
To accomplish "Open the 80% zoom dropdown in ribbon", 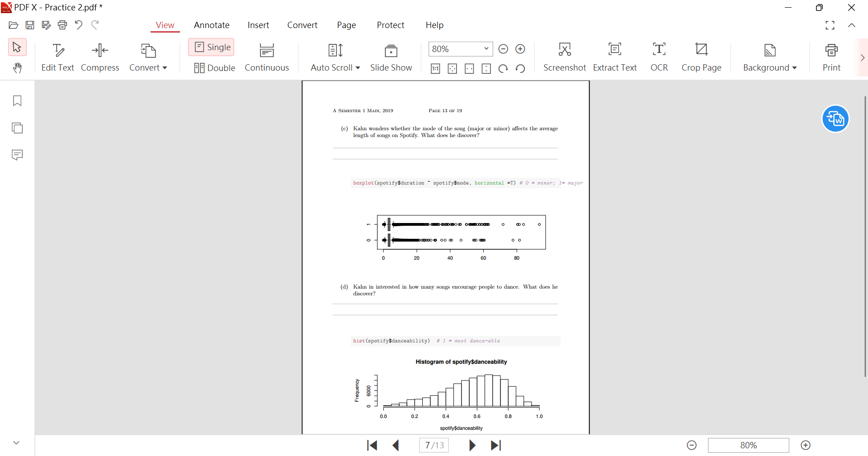I will (x=486, y=49).
